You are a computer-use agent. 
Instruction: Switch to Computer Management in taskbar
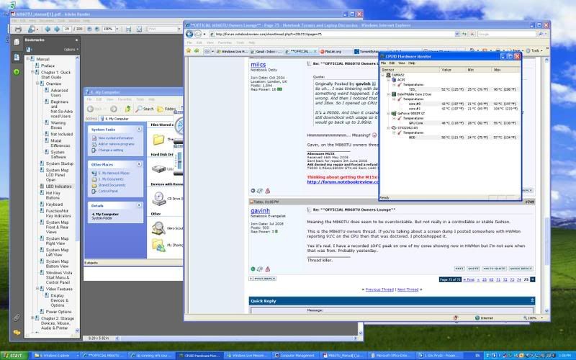(297, 356)
